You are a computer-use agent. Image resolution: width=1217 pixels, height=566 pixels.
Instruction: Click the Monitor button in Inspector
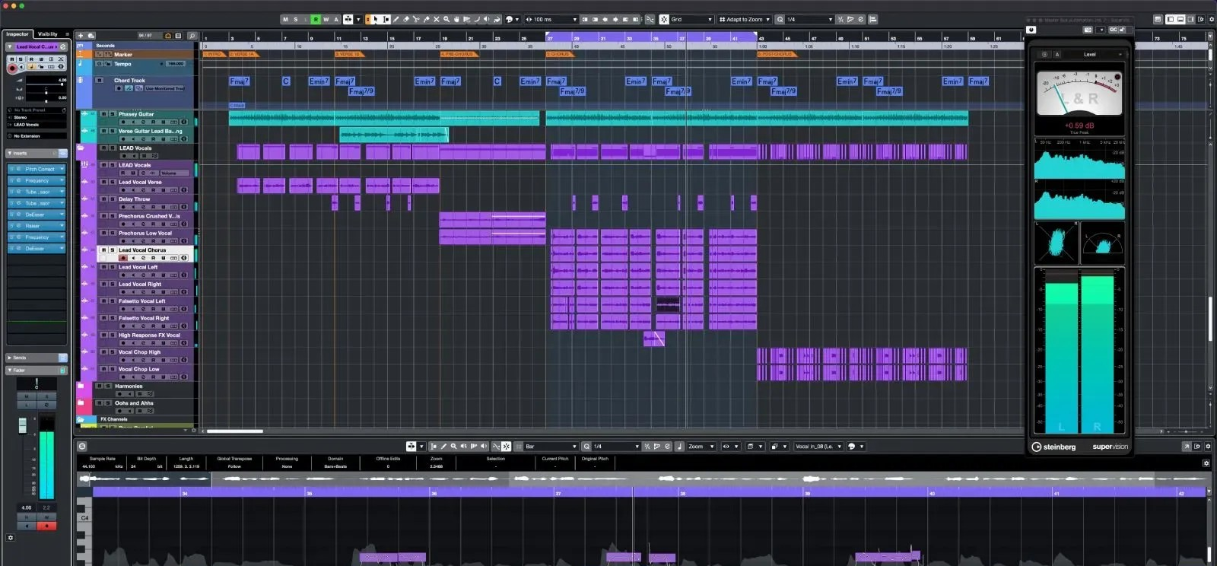tap(21, 67)
